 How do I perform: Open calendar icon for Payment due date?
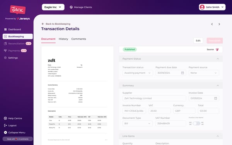point(183,73)
